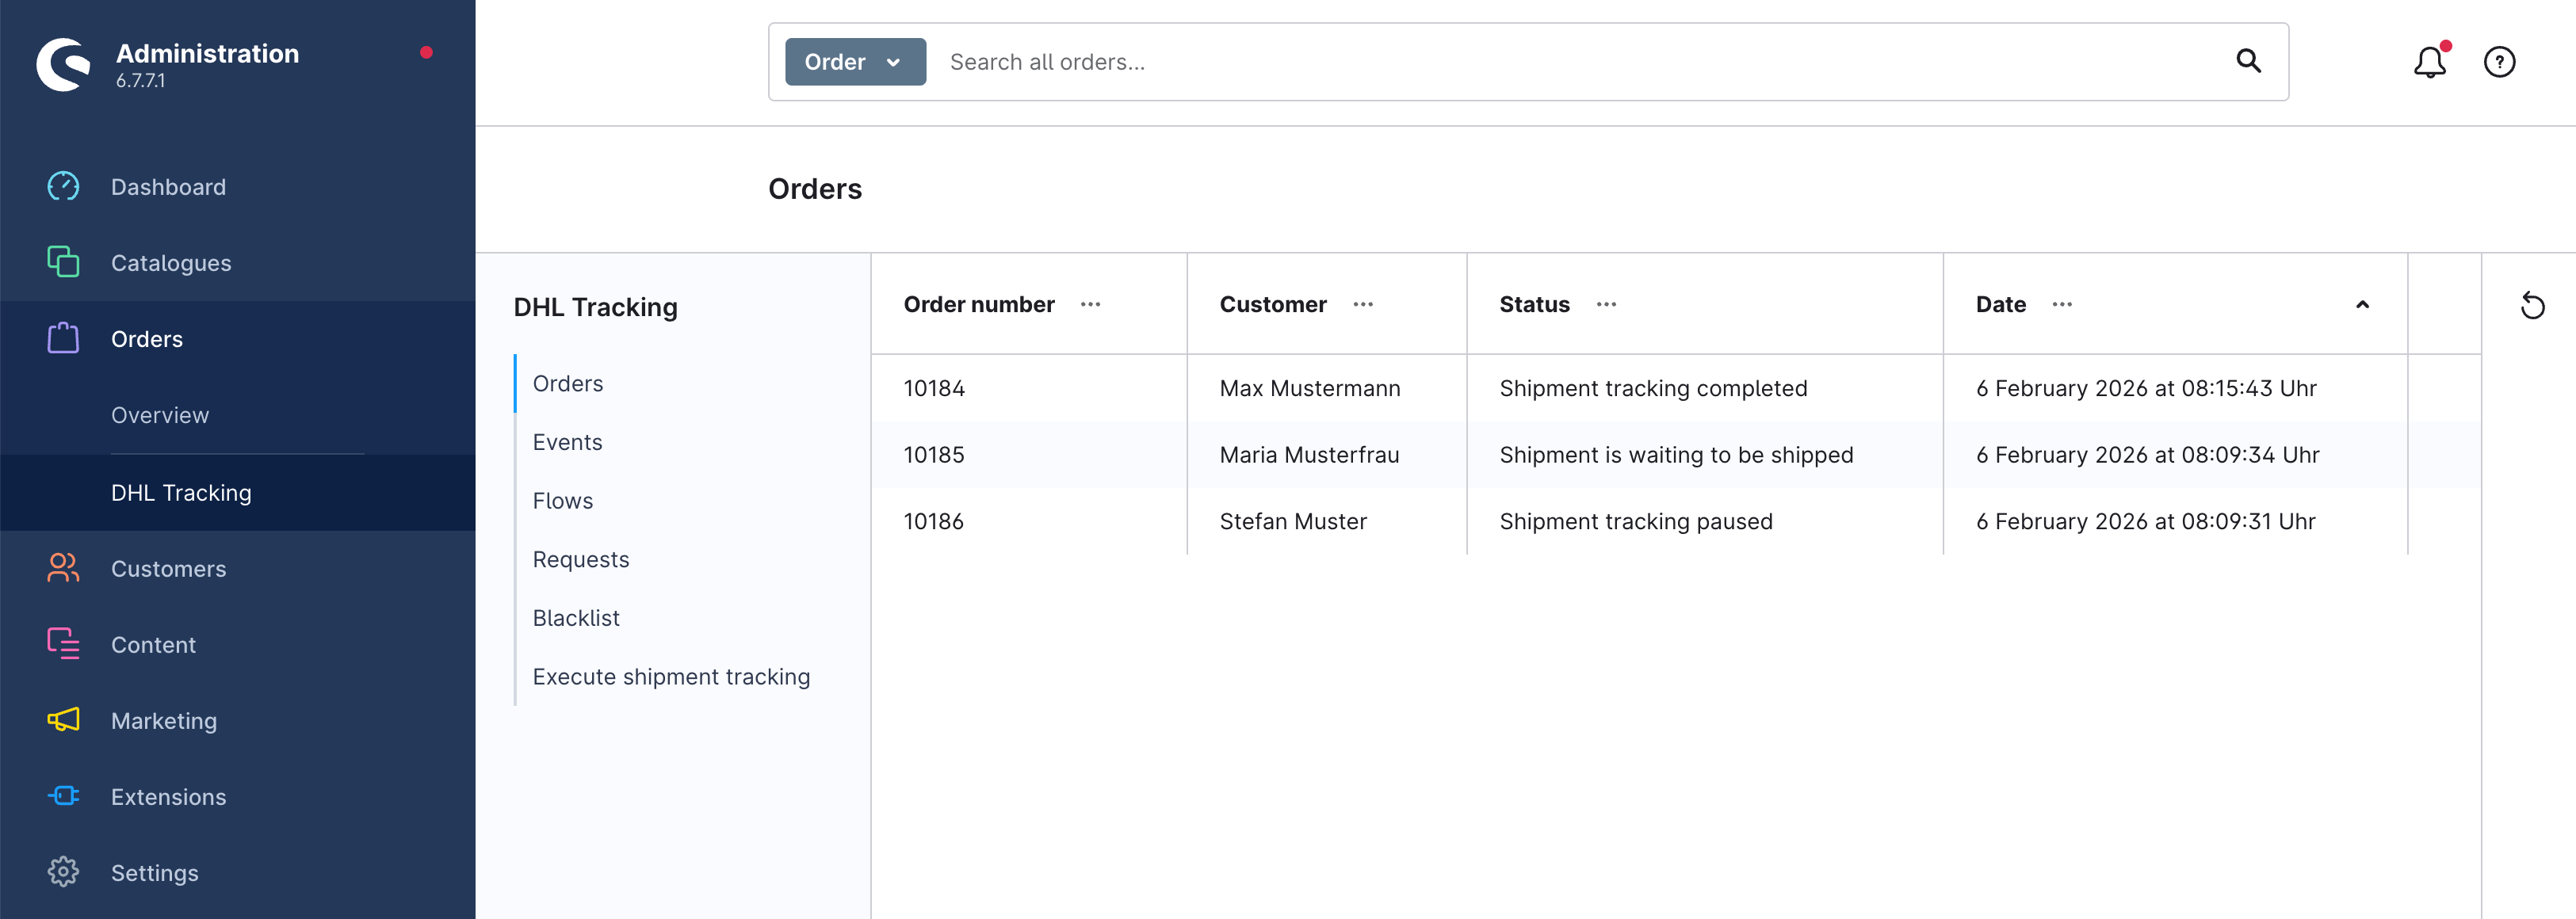Click order number 10186
Image resolution: width=2576 pixels, height=919 pixels.
933,521
